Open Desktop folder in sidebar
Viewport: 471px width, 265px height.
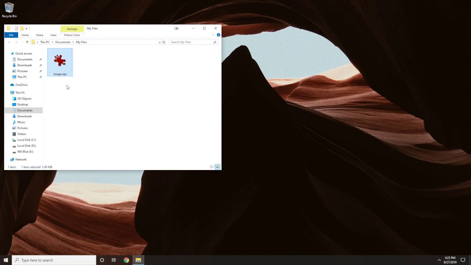(22, 105)
